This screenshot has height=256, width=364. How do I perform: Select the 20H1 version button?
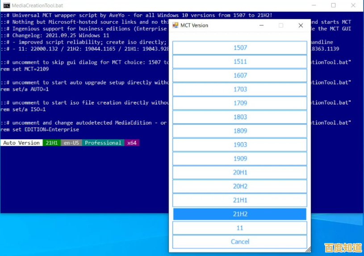pyautogui.click(x=240, y=172)
